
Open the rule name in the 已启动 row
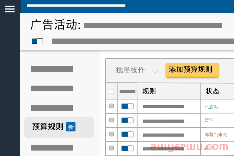(163, 107)
